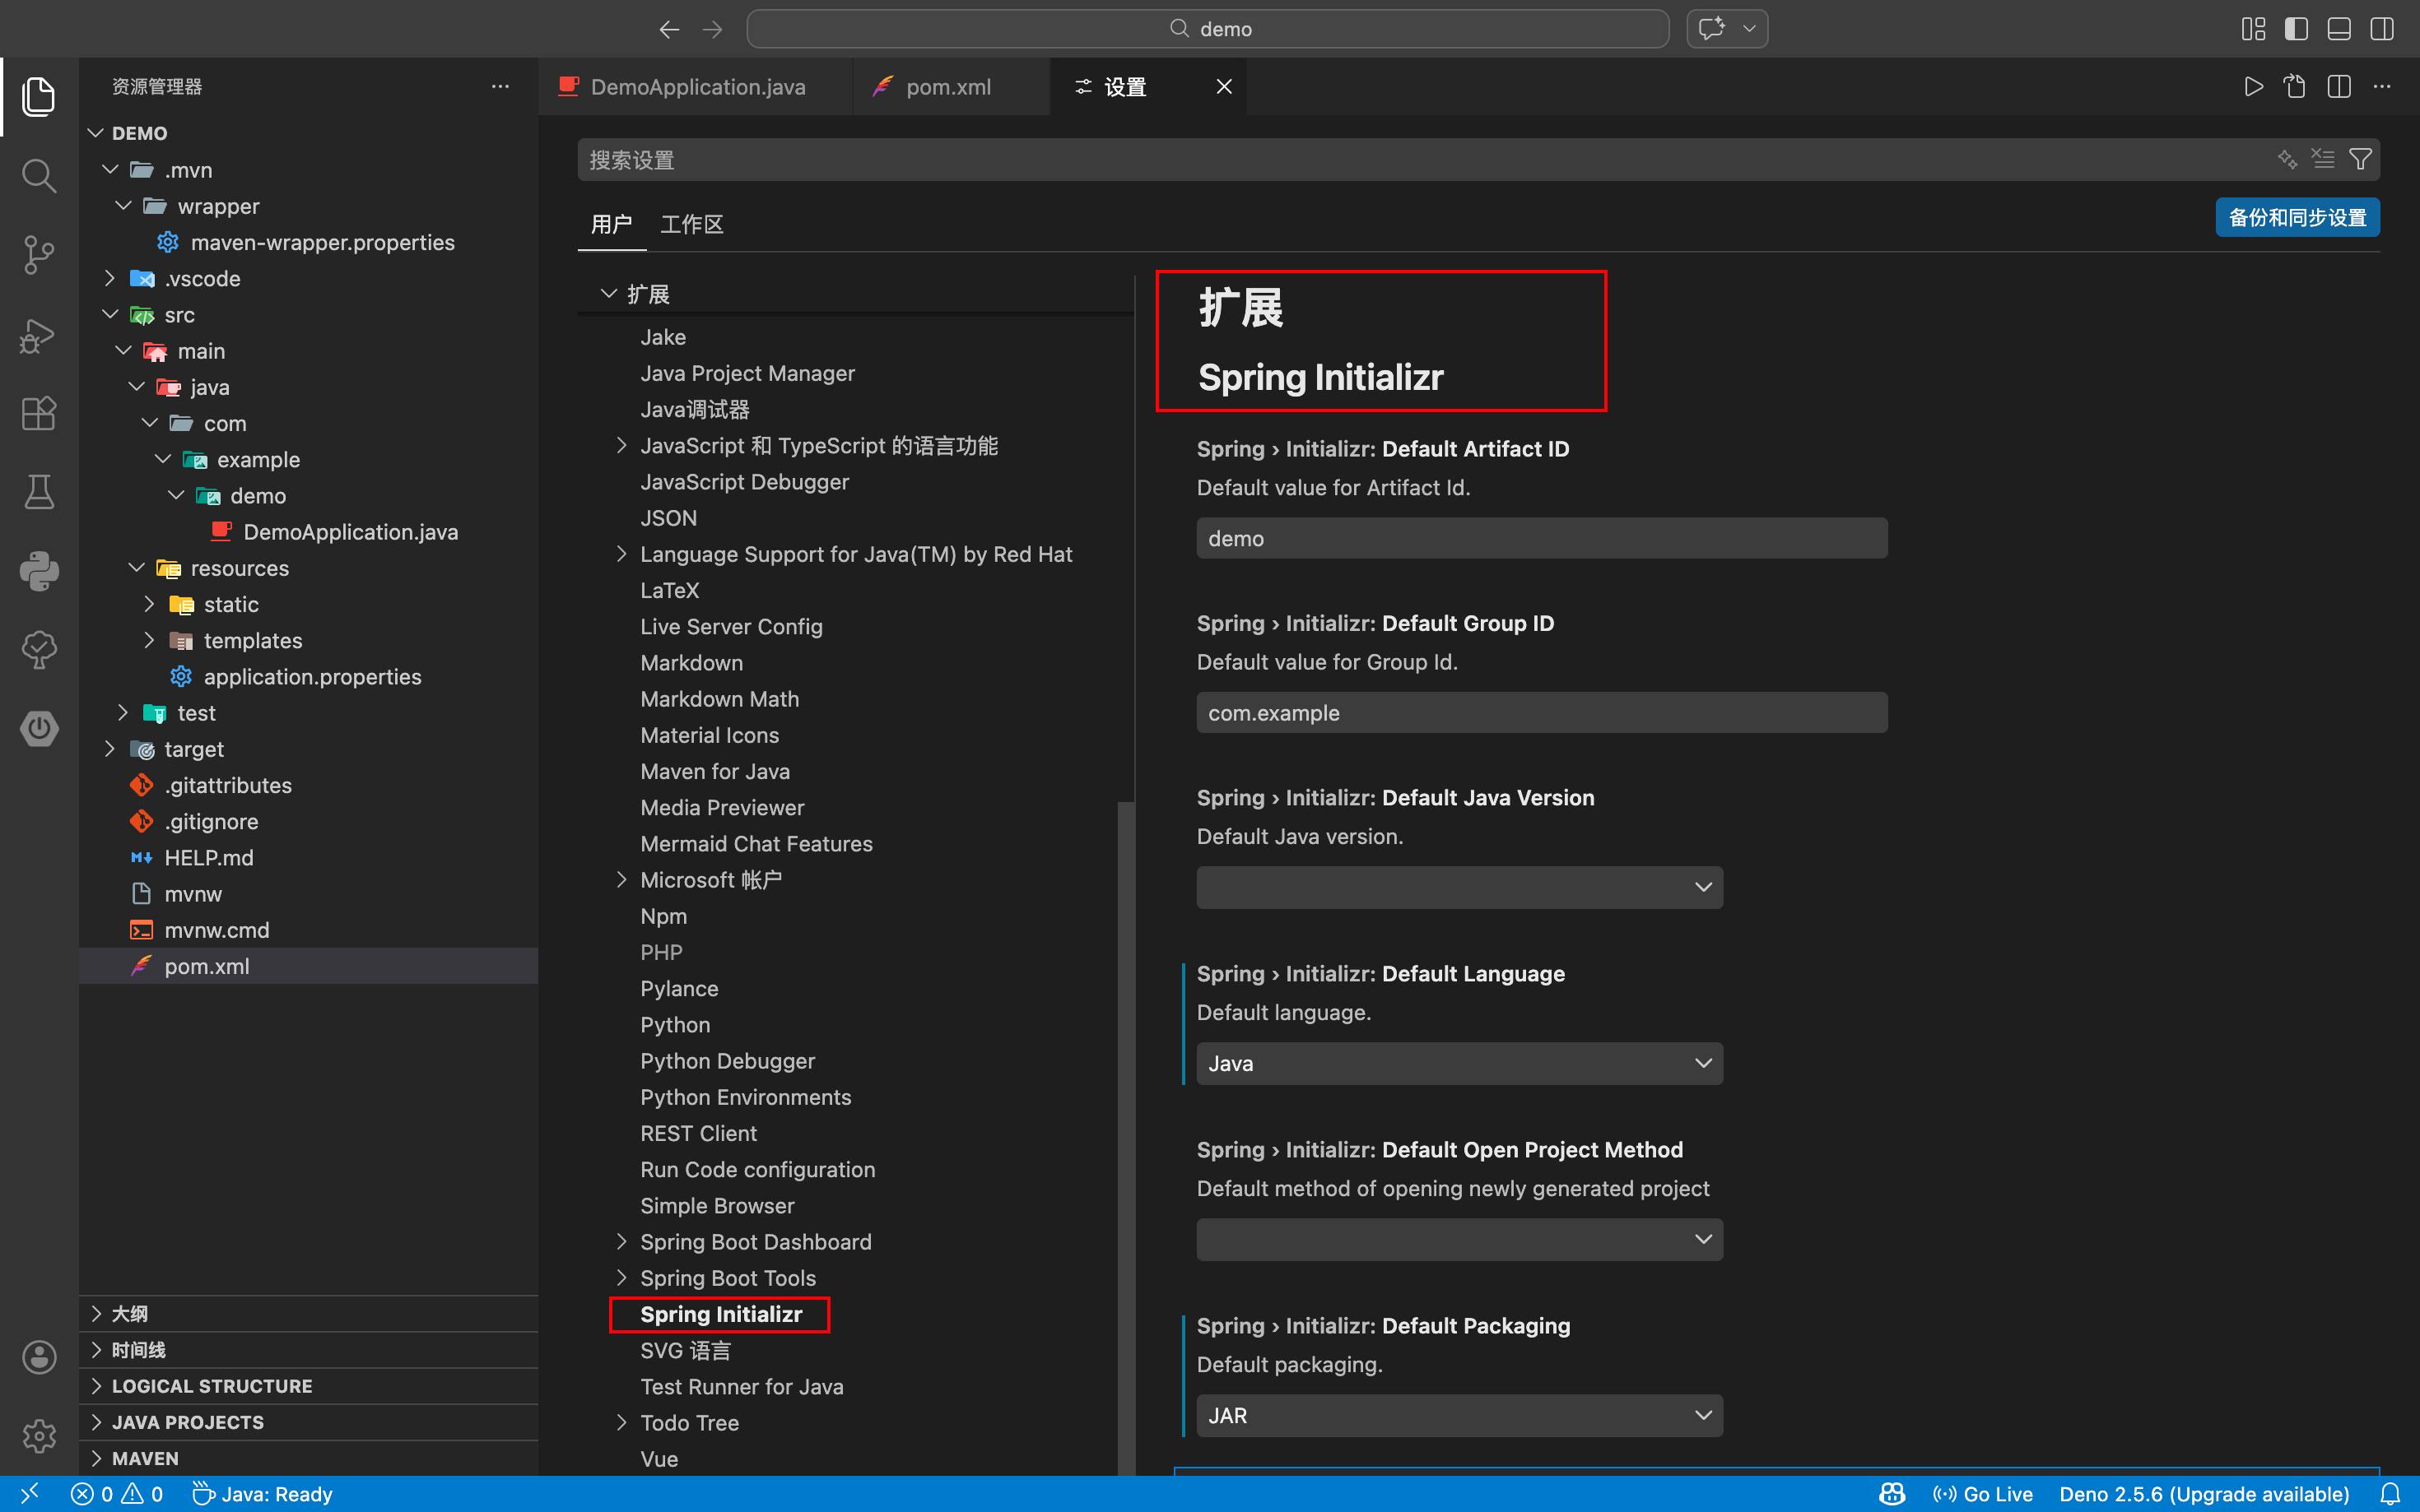Open the Source Control view
The image size is (2420, 1512).
(39, 254)
